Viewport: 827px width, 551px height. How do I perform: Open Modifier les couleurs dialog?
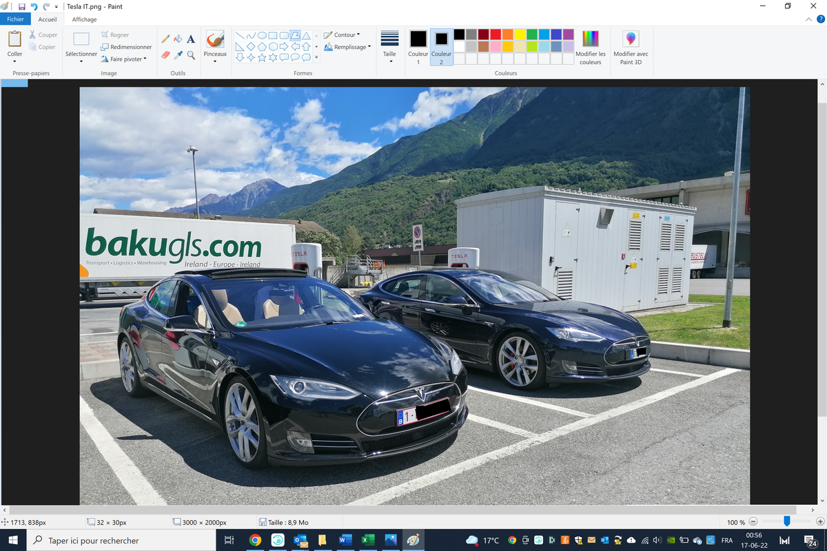click(x=591, y=48)
